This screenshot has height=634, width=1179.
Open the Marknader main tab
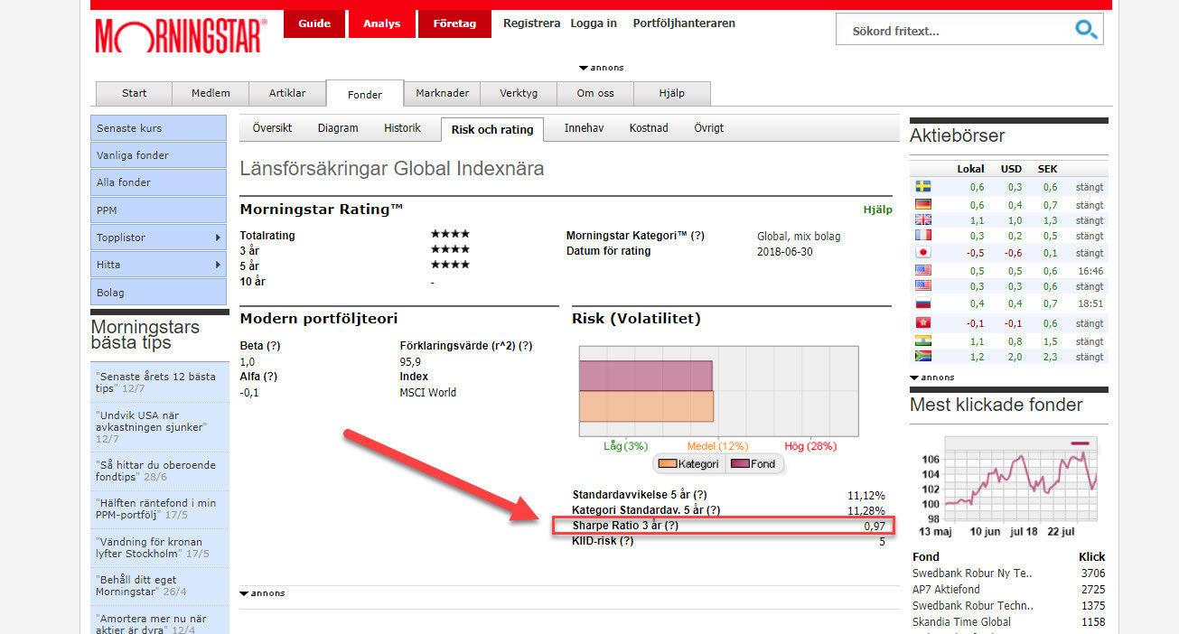(x=442, y=93)
